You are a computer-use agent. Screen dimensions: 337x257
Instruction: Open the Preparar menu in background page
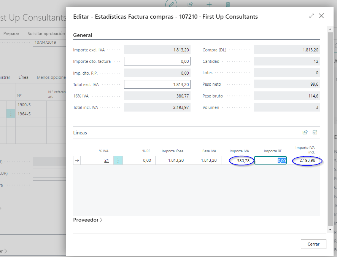(x=11, y=34)
